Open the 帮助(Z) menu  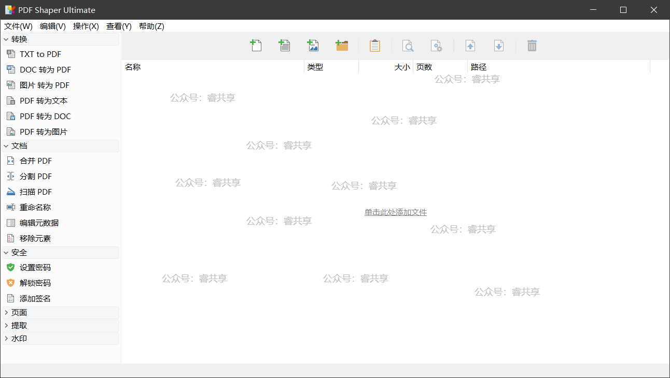pos(151,26)
